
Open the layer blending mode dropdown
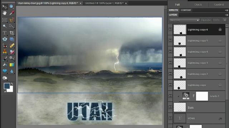pyautogui.click(x=185, y=20)
